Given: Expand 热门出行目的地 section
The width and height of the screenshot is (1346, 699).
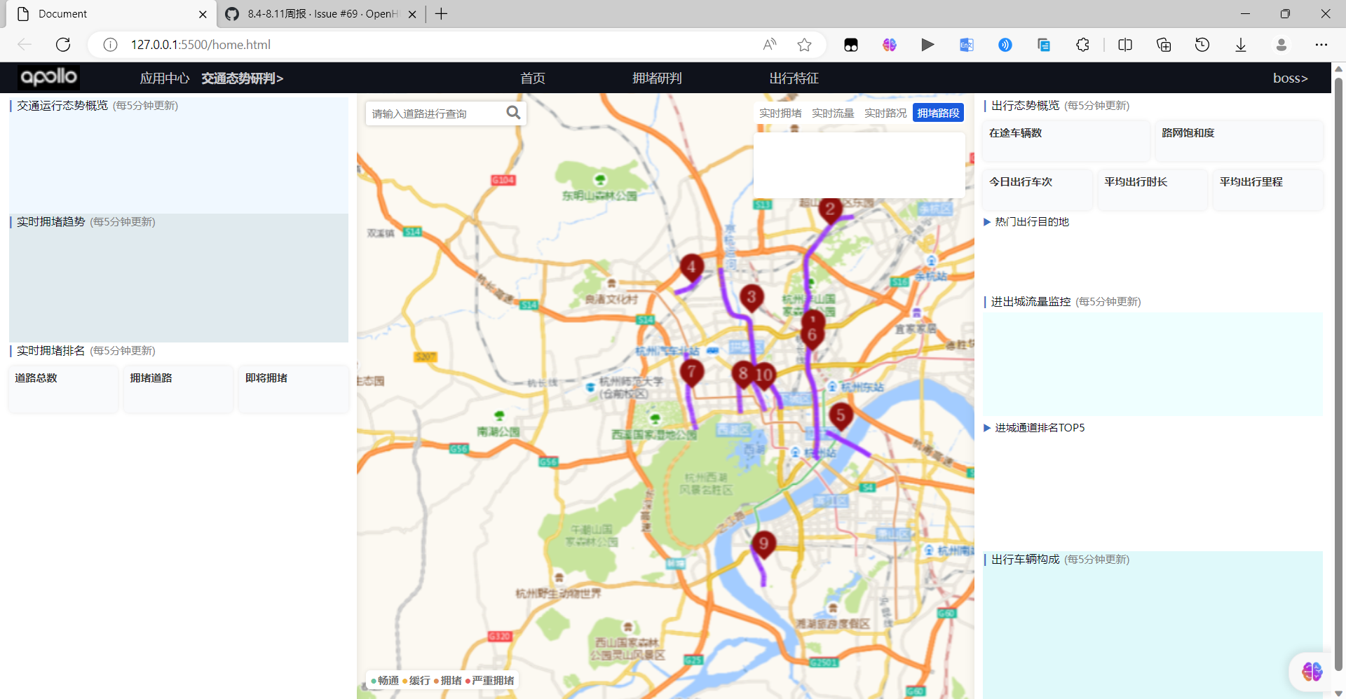Looking at the screenshot, I should [1031, 221].
